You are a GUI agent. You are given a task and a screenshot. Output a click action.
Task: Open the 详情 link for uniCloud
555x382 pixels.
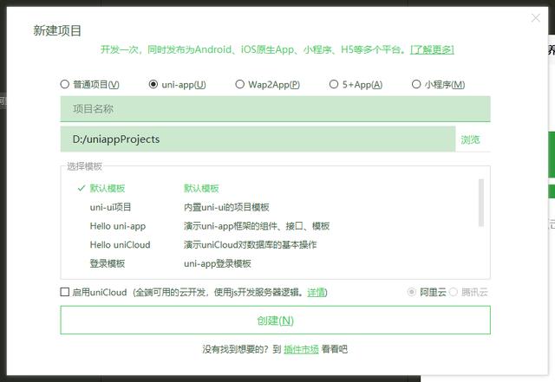point(316,293)
